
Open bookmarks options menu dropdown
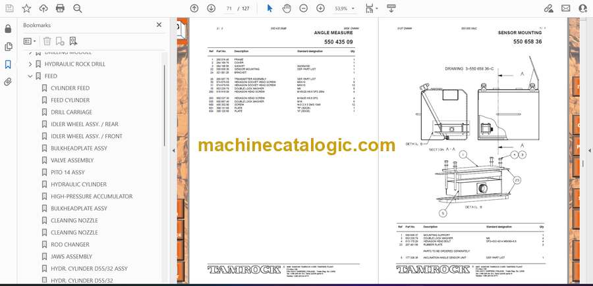[x=30, y=41]
